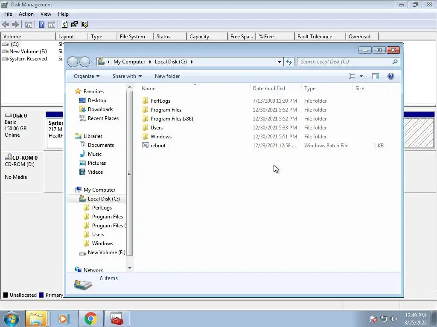This screenshot has width=437, height=327.
Task: Select the Program Files (x86) folder in file list
Action: [172, 119]
